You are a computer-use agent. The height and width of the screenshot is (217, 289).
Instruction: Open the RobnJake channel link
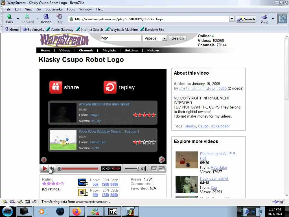[x=219, y=167]
